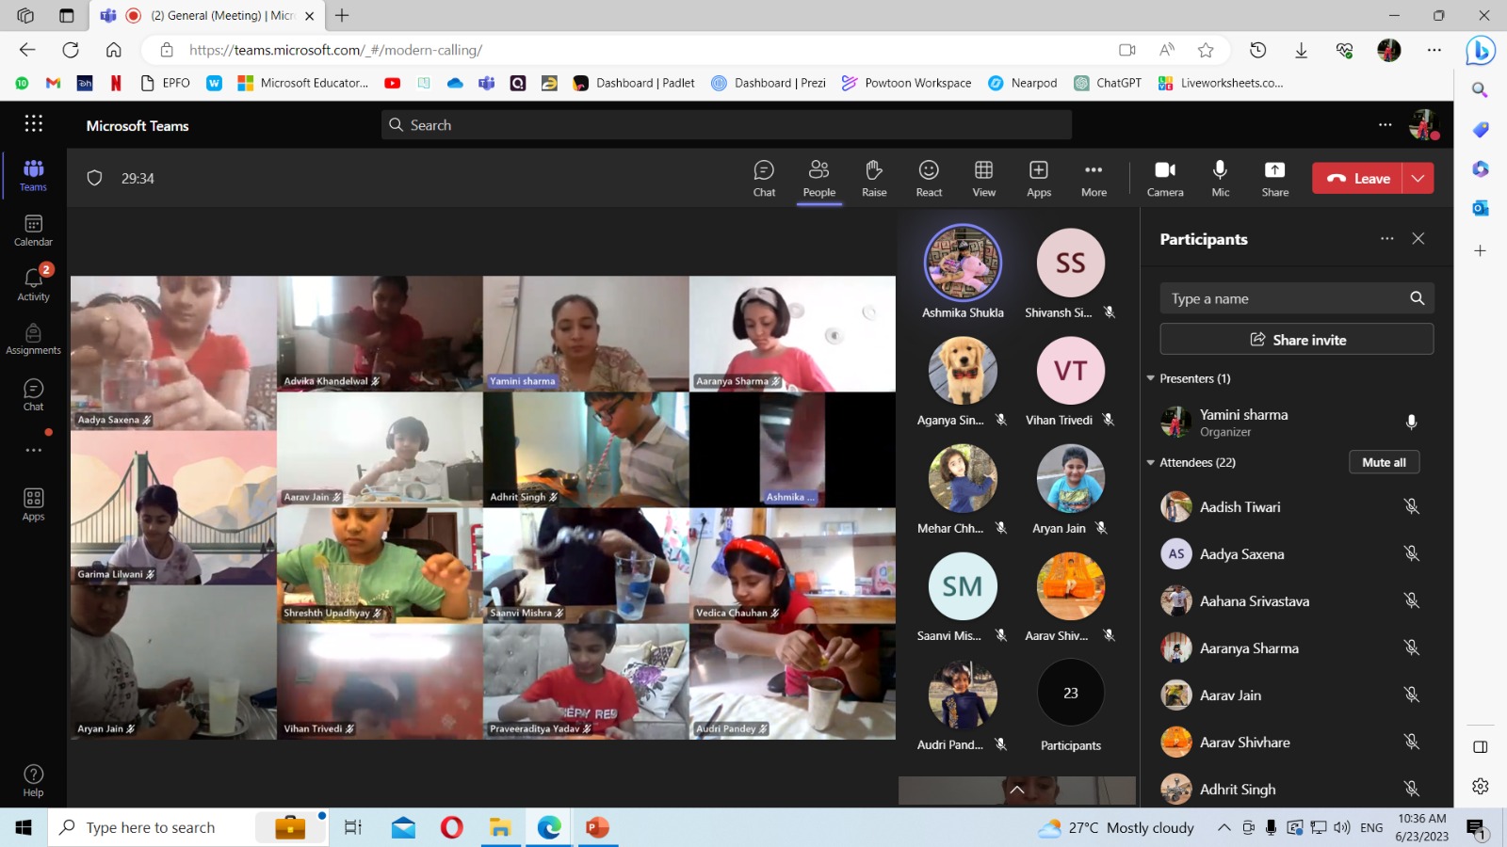Open the Apps icon in meeting toolbar
Screen dimensions: 1507x847
click(1039, 178)
